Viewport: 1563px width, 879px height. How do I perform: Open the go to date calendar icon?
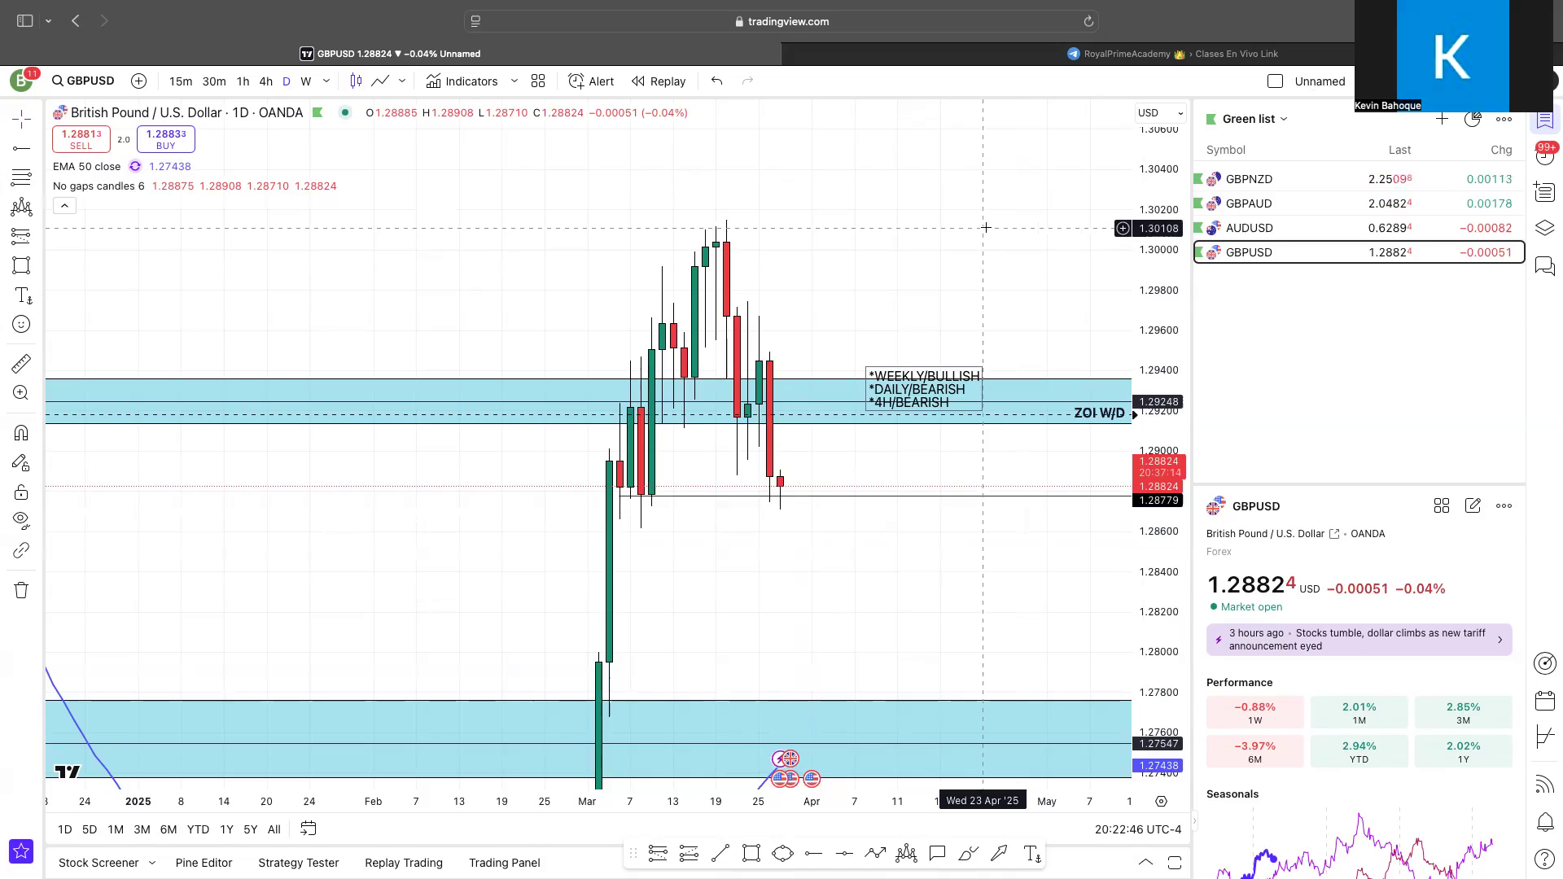(308, 829)
